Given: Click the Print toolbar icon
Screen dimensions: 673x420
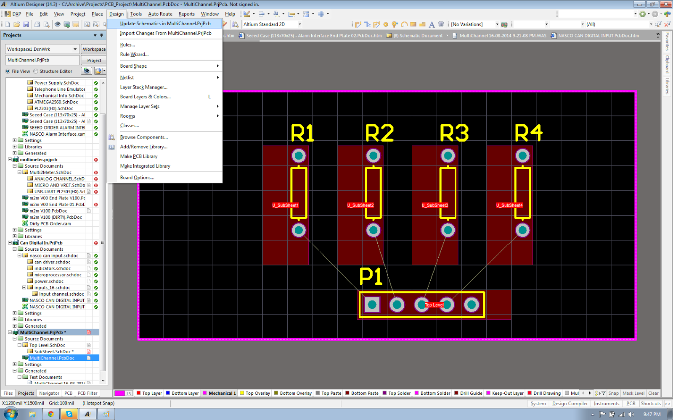Looking at the screenshot, I should click(x=37, y=24).
